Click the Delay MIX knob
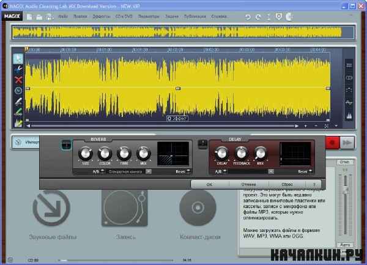Viewport: 367px width, 265px height. (261, 154)
